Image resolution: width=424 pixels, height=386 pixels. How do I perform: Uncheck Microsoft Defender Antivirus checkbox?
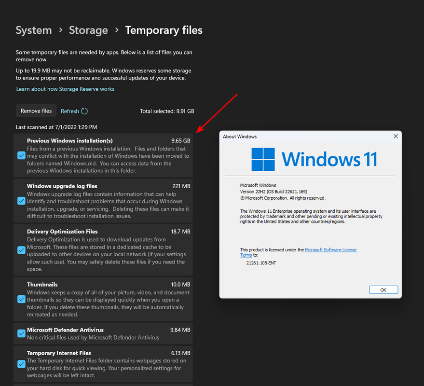point(21,333)
